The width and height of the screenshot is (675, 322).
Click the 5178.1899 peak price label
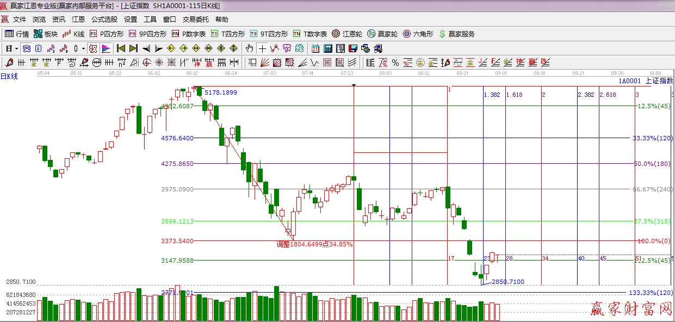220,92
